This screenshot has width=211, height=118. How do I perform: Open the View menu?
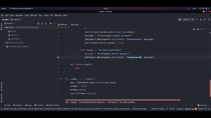tap(12, 15)
